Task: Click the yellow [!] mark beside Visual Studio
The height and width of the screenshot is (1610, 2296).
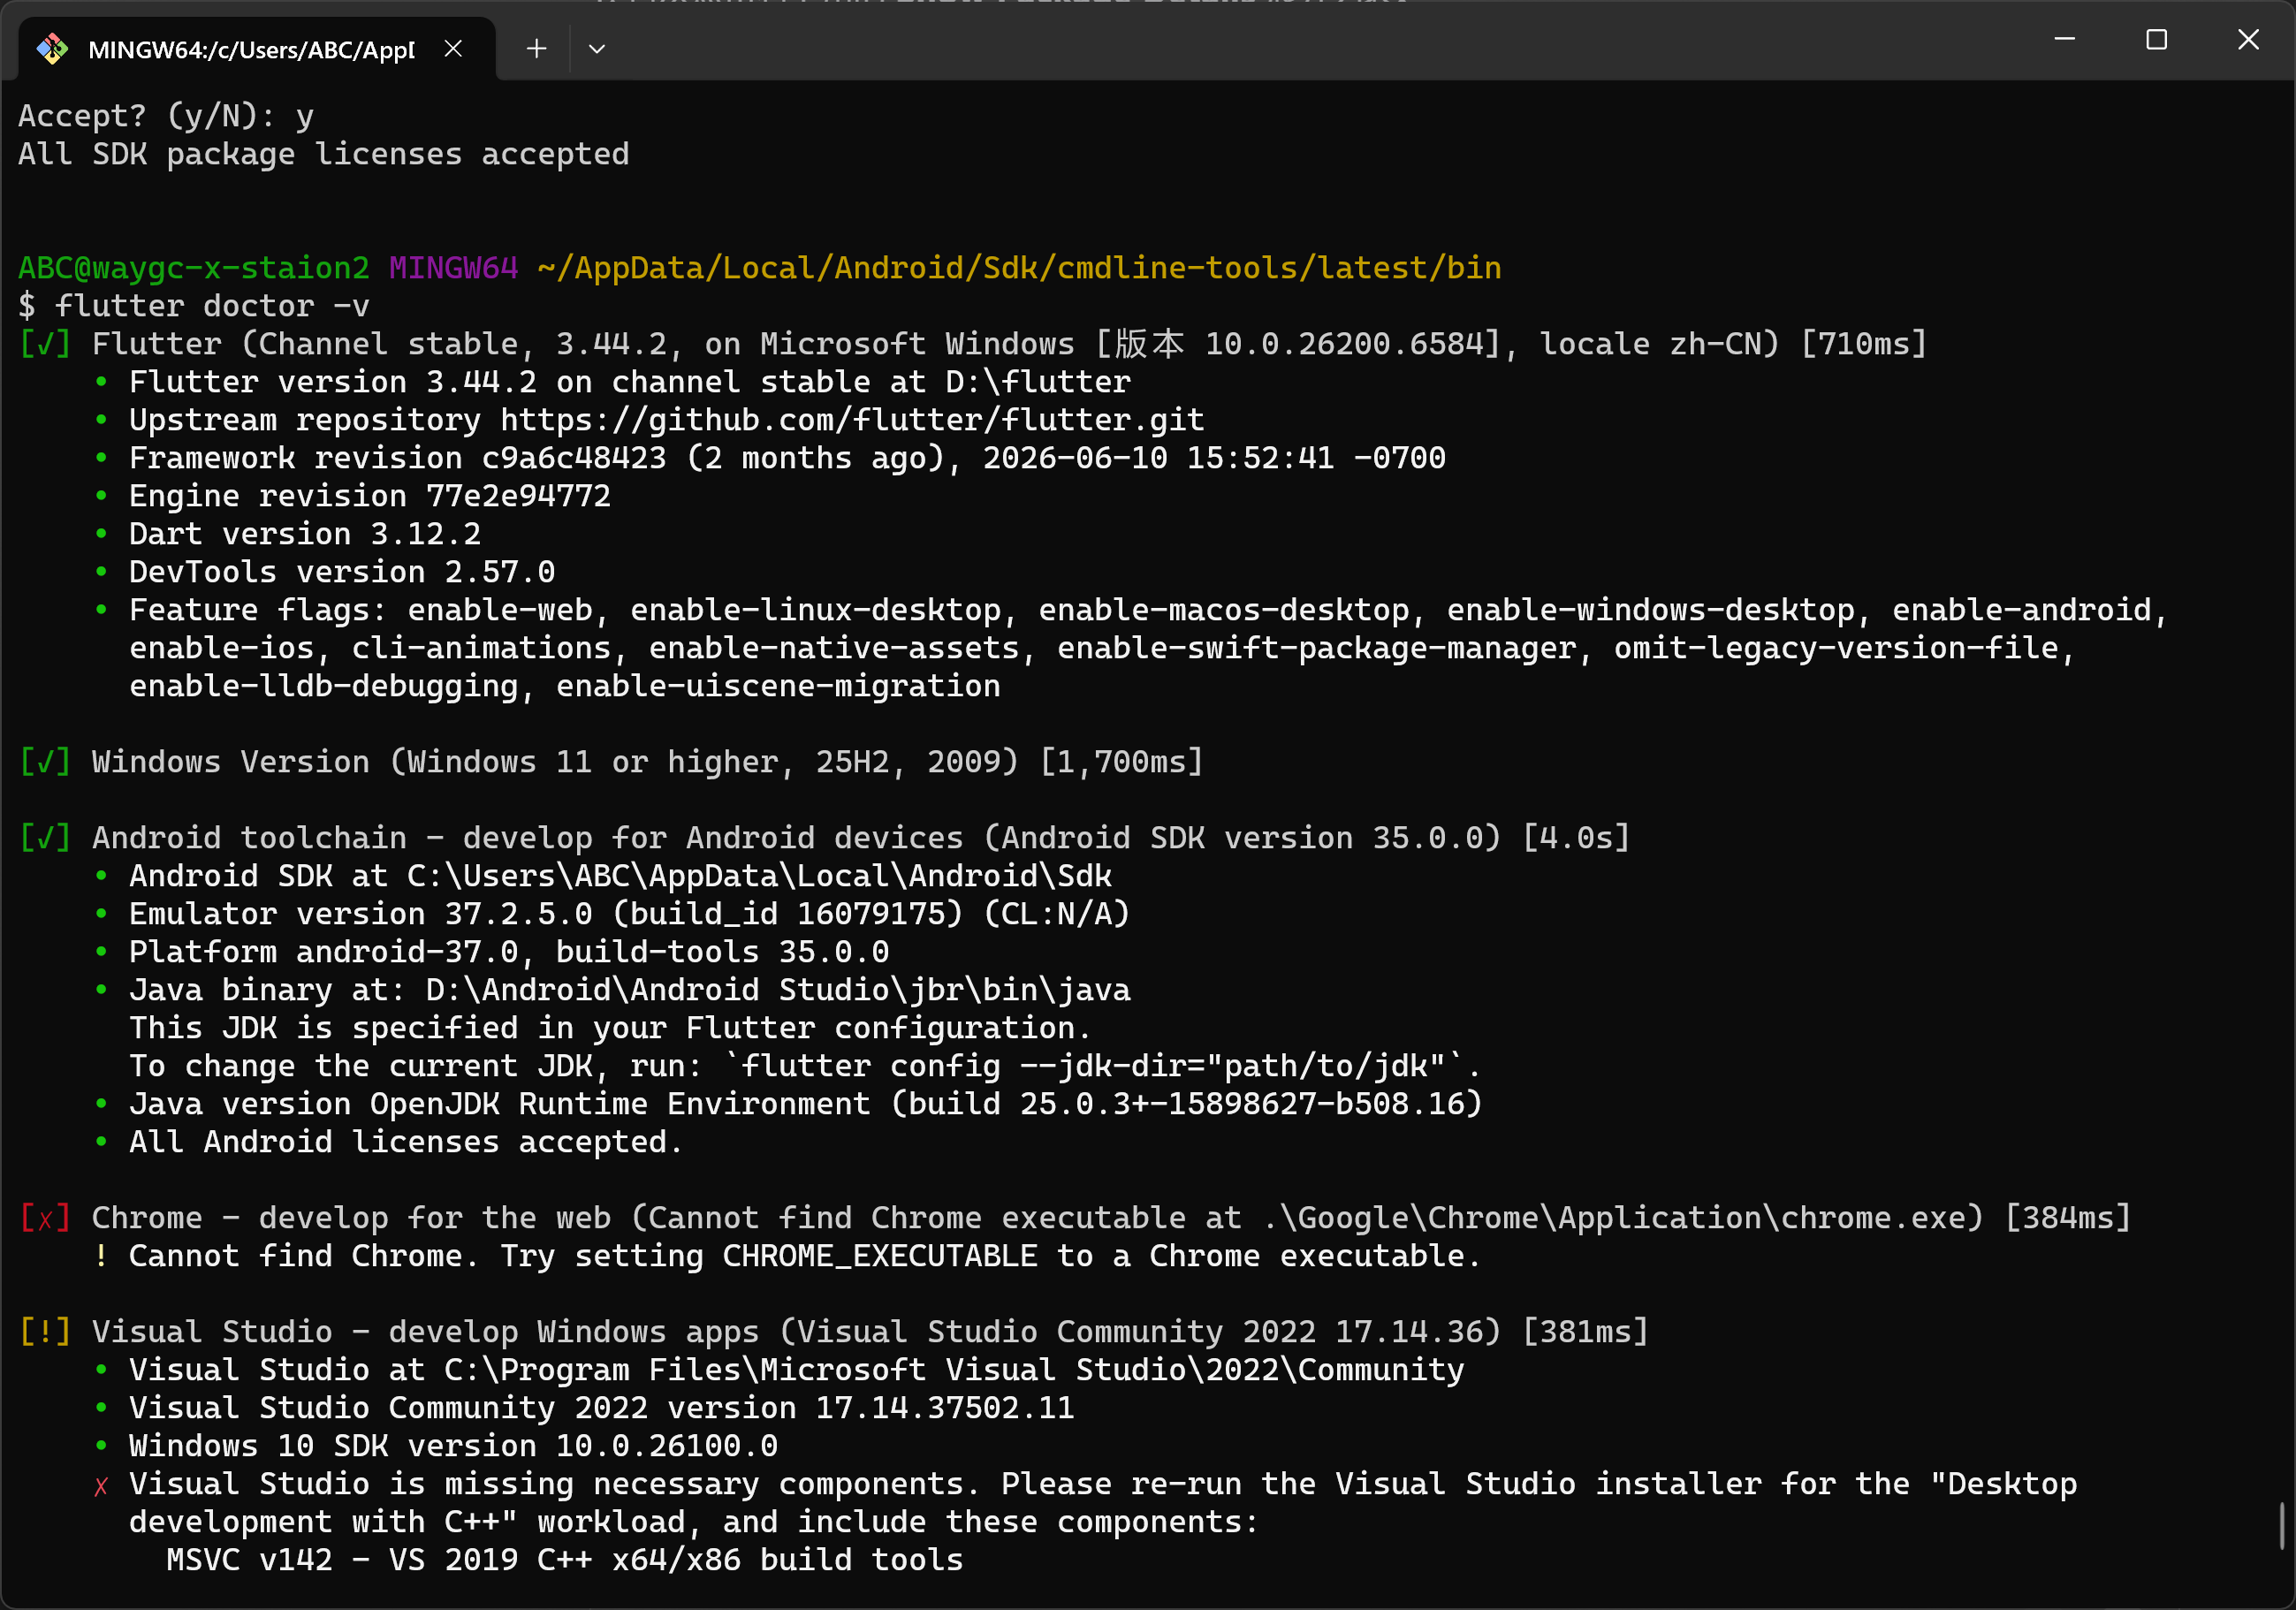Action: [45, 1332]
